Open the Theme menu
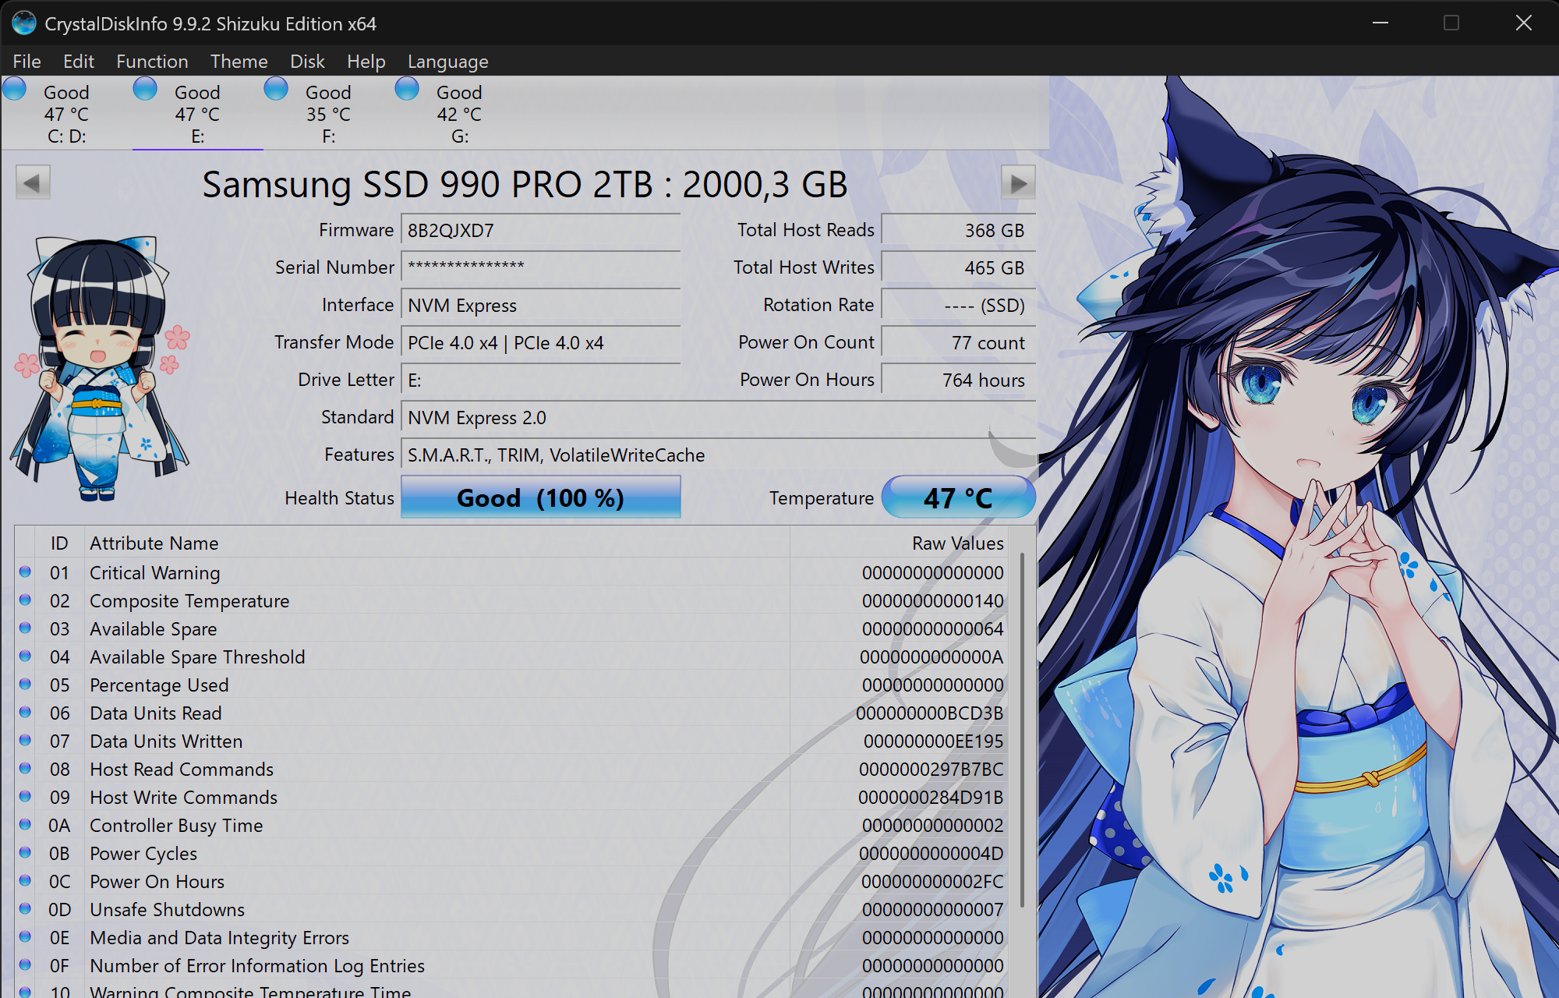The height and width of the screenshot is (998, 1559). click(239, 62)
